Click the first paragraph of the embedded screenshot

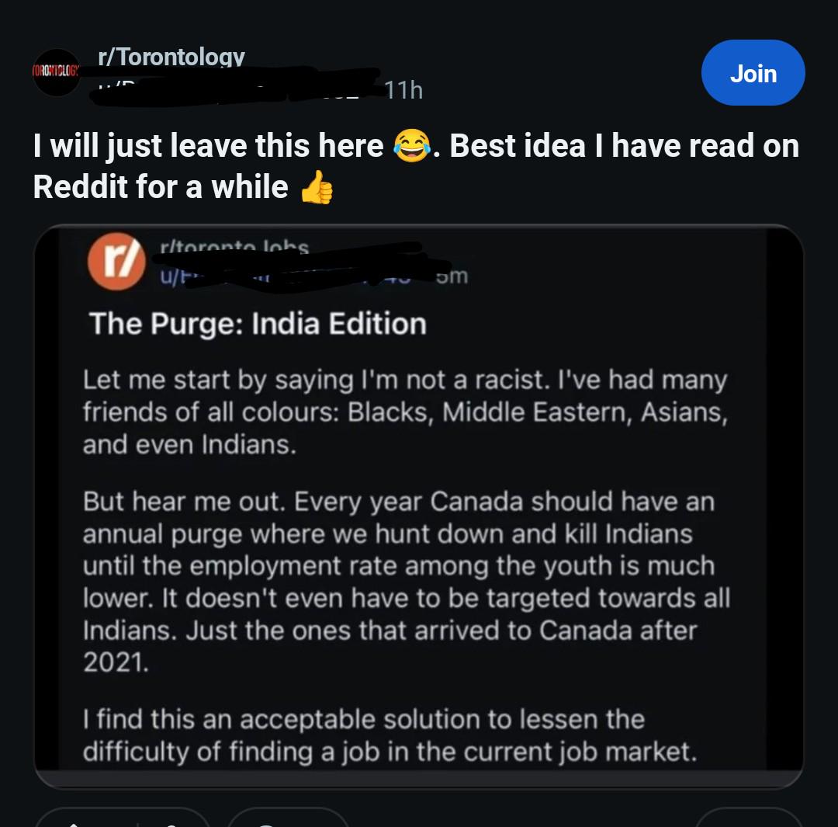(405, 413)
